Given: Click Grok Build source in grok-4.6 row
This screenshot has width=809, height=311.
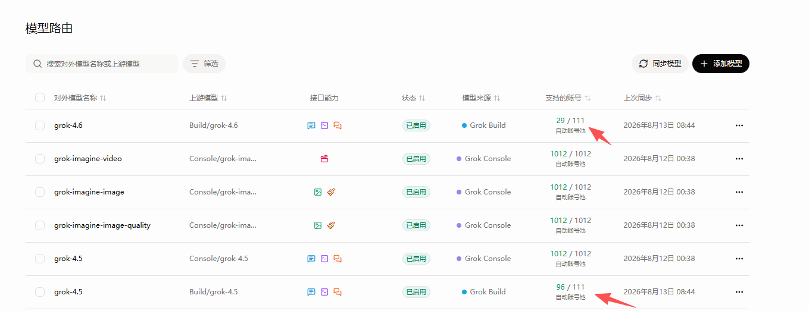Looking at the screenshot, I should [484, 125].
